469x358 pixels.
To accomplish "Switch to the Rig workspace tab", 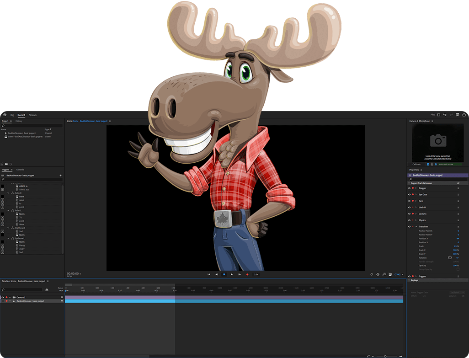I will pyautogui.click(x=12, y=115).
